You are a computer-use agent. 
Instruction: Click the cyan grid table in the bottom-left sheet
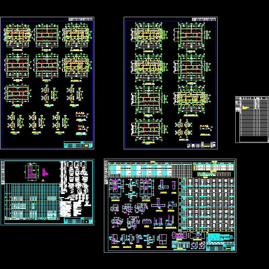32,201
